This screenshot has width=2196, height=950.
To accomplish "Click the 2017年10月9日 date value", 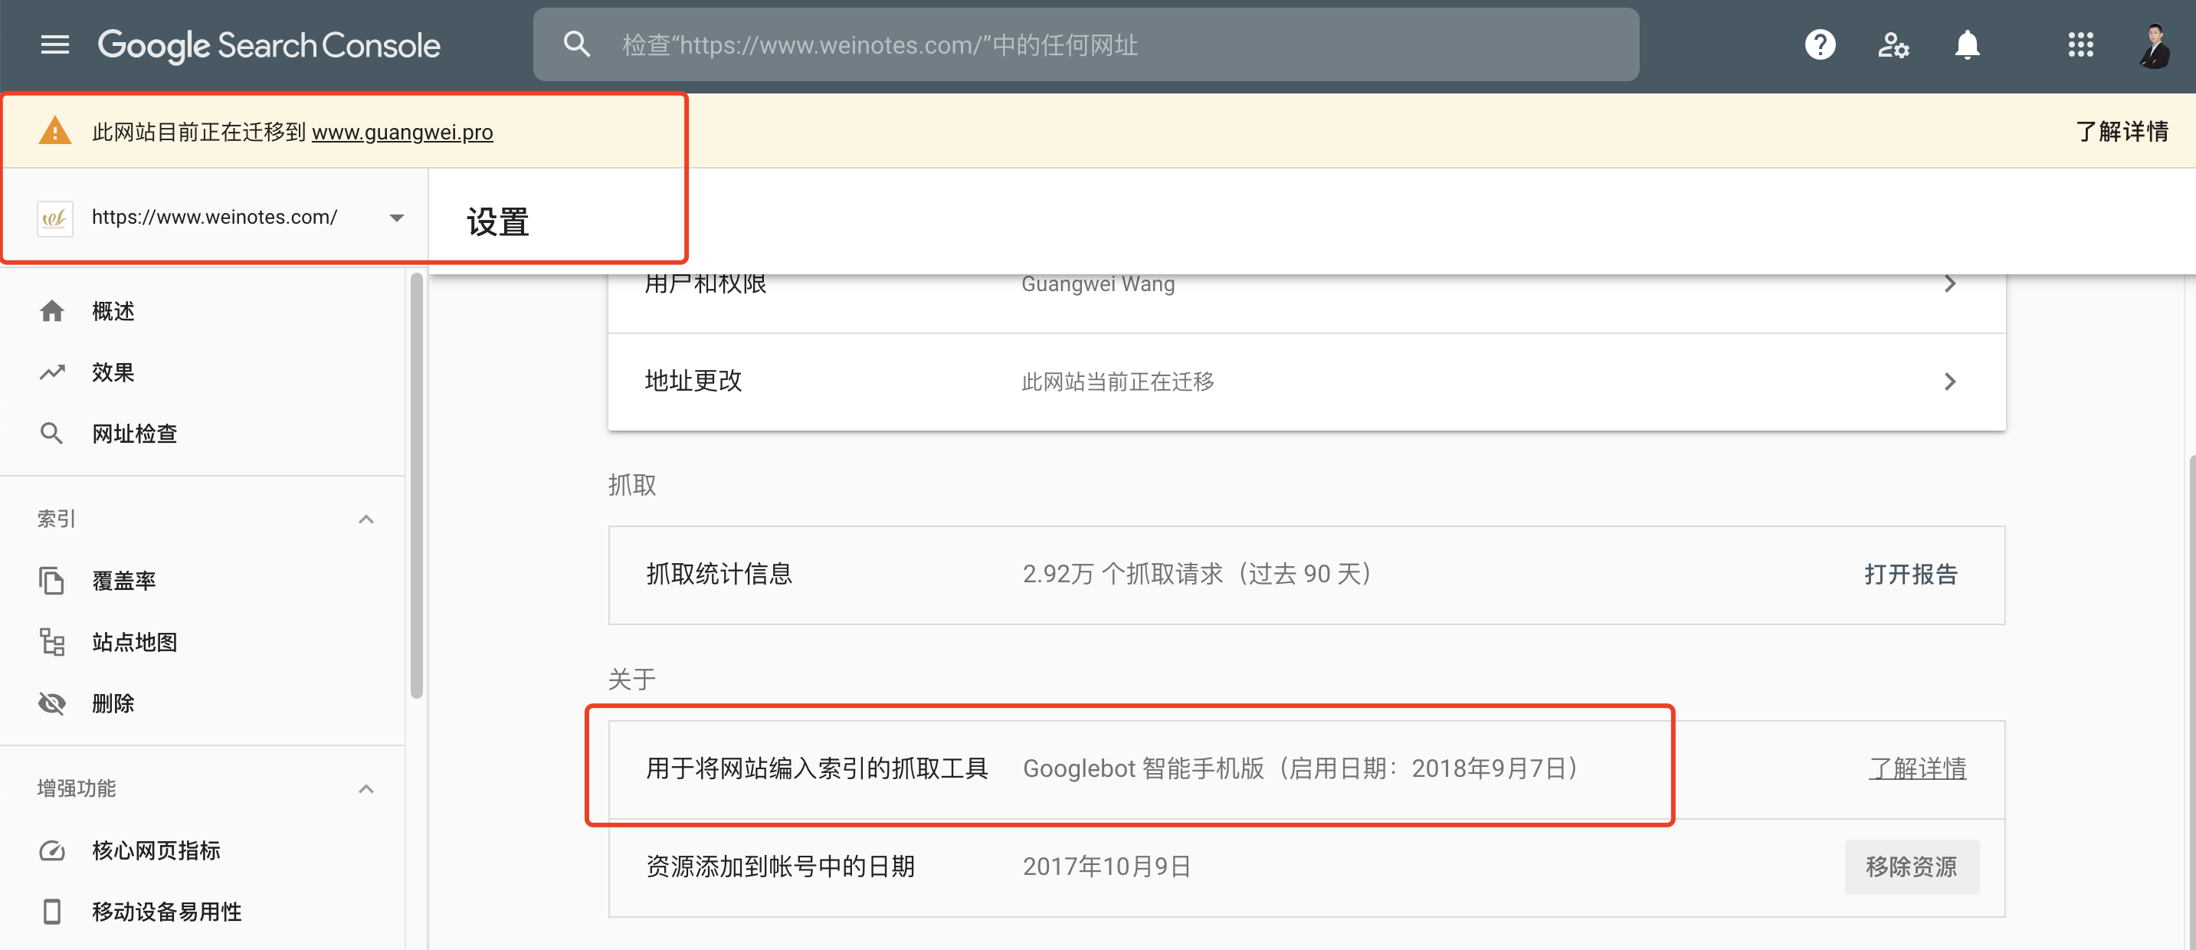I will point(1106,866).
